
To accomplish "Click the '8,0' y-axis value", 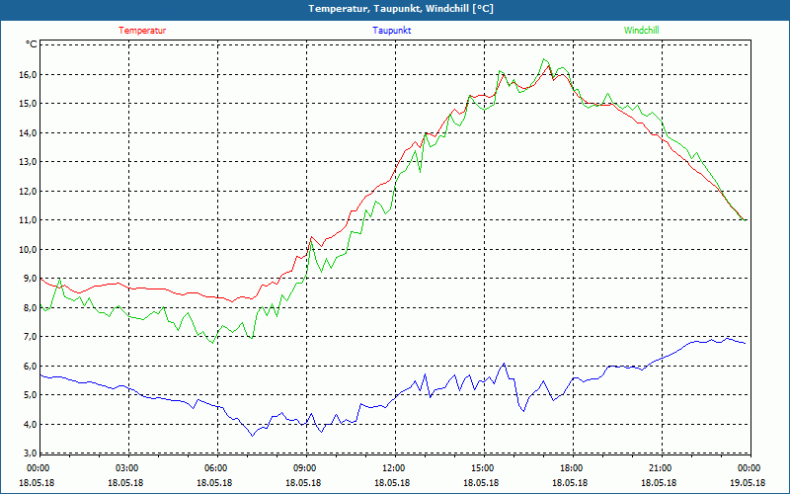I will [31, 307].
